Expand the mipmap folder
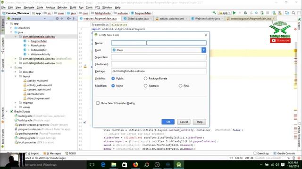 coord(16,103)
